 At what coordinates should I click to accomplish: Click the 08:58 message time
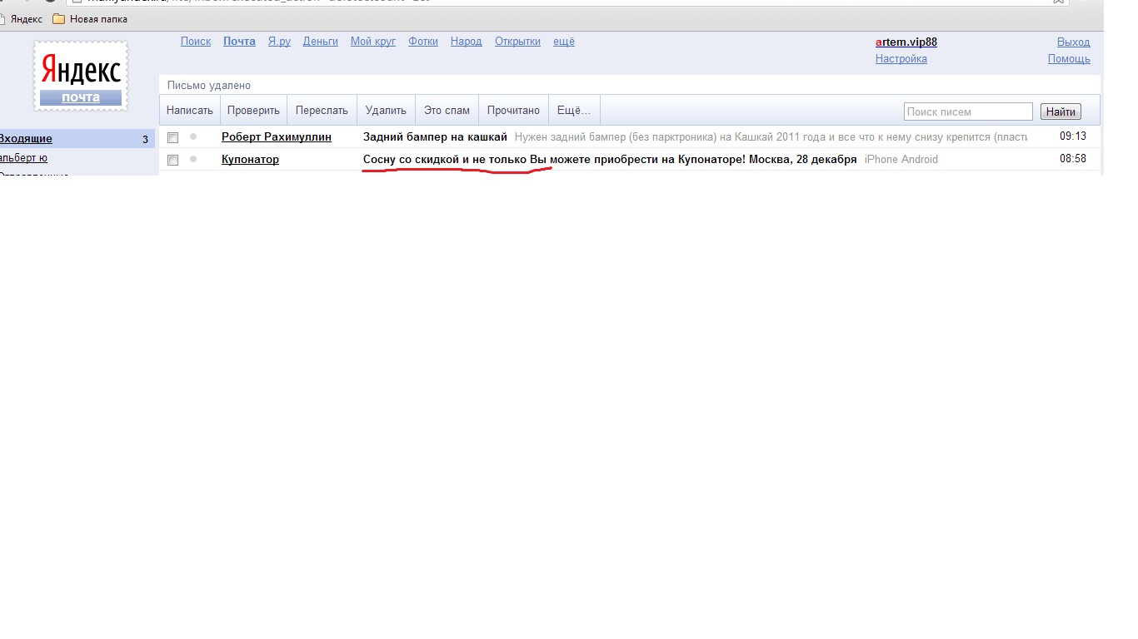(1073, 158)
